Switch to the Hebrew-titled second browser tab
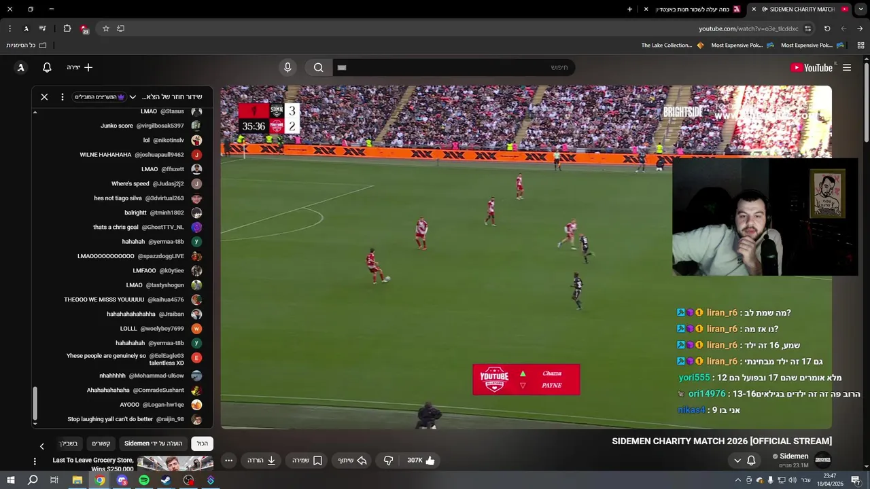 [692, 9]
